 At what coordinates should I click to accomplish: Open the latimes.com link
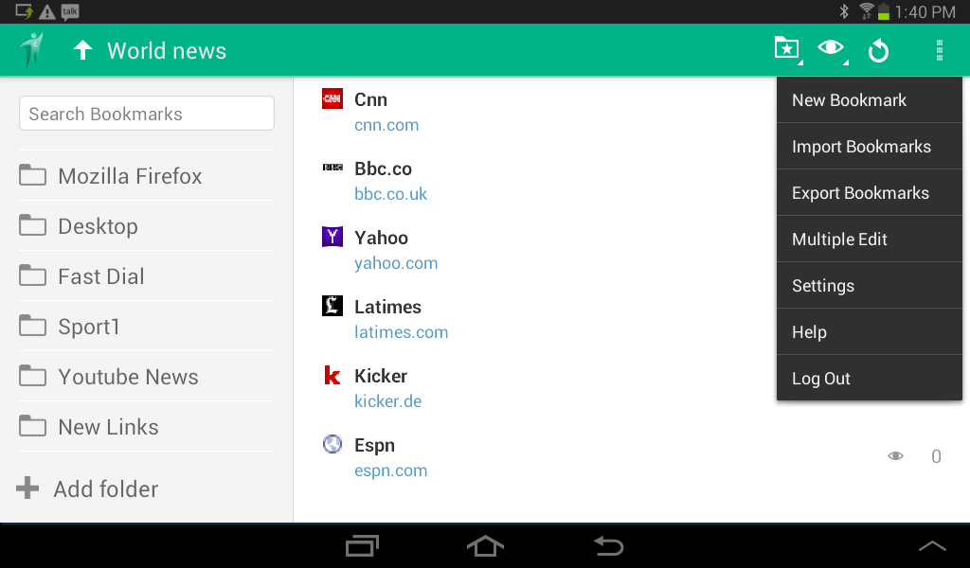point(401,332)
